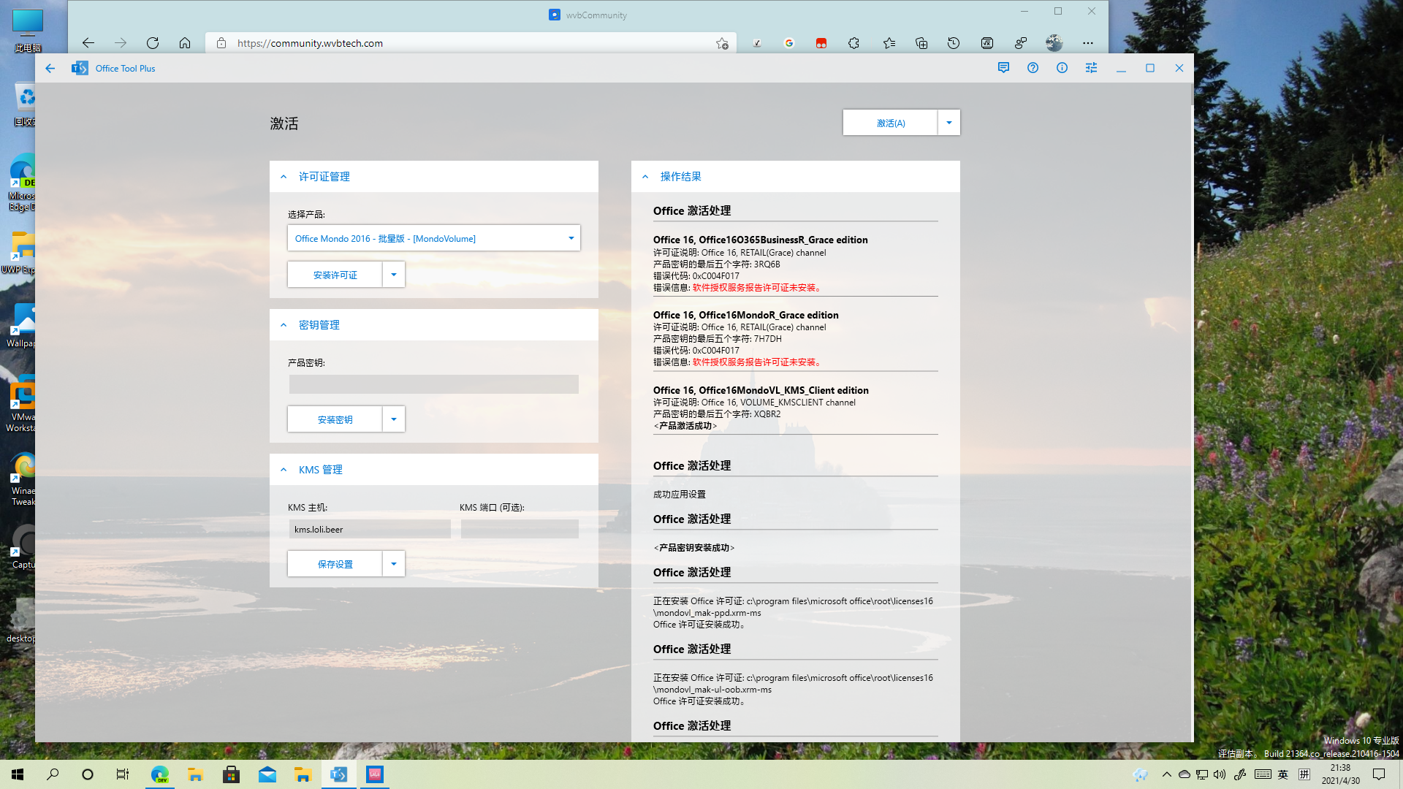Click the weather tray icon

[1140, 774]
